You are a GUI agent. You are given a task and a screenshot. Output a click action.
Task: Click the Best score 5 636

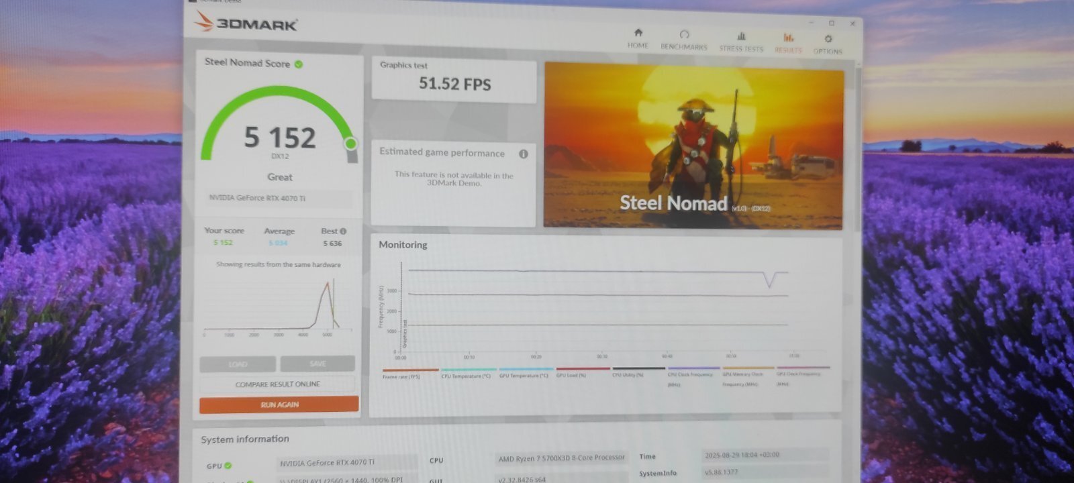pyautogui.click(x=332, y=244)
